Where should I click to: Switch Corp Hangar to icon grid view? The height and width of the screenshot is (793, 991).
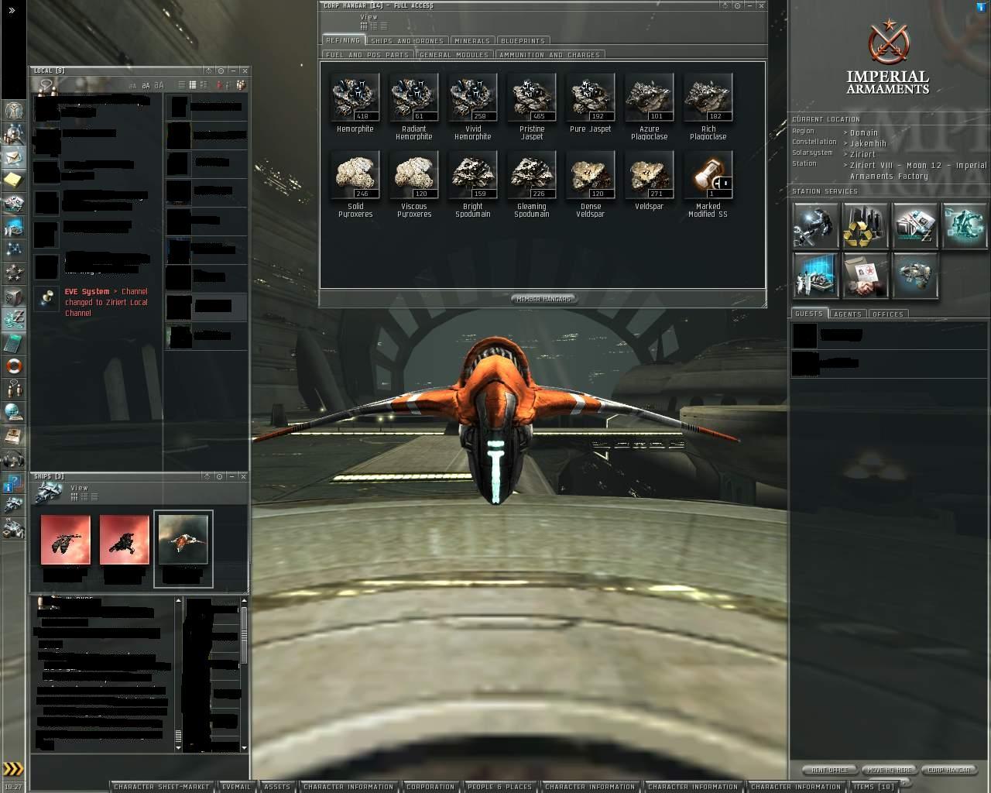coord(364,26)
